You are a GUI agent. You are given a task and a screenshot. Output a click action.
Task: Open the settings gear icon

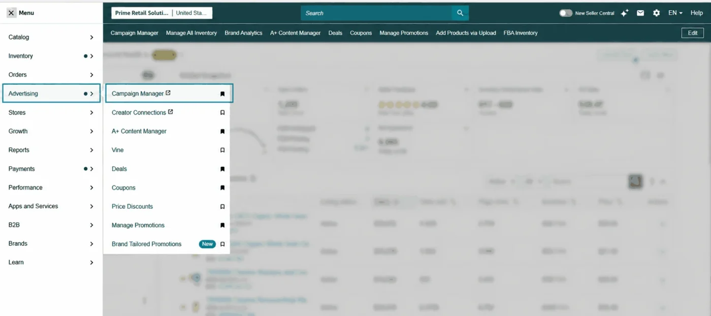656,13
